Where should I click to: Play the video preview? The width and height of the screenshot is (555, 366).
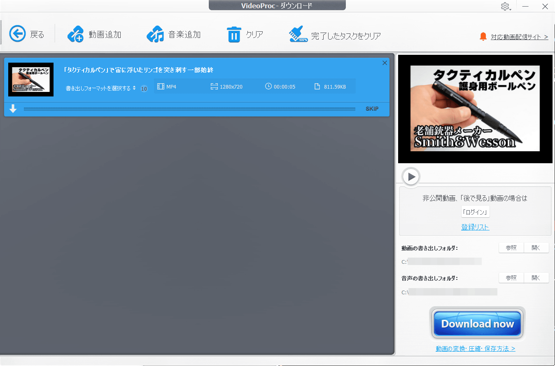pyautogui.click(x=410, y=177)
